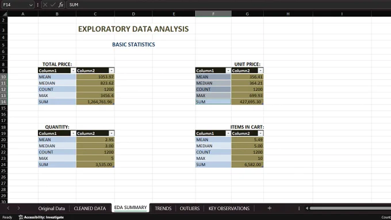Open Quantity Column1 filter dropdown

point(73,133)
